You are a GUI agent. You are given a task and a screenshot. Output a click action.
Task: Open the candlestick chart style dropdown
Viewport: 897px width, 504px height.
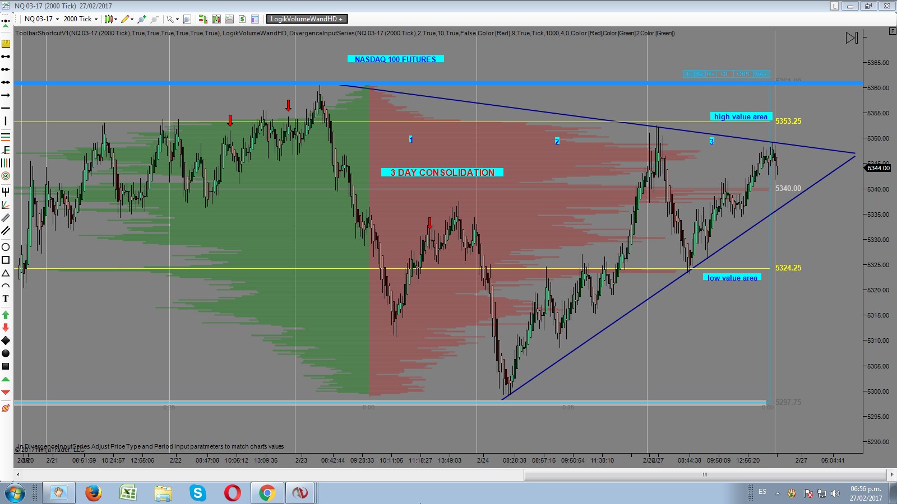(x=110, y=19)
